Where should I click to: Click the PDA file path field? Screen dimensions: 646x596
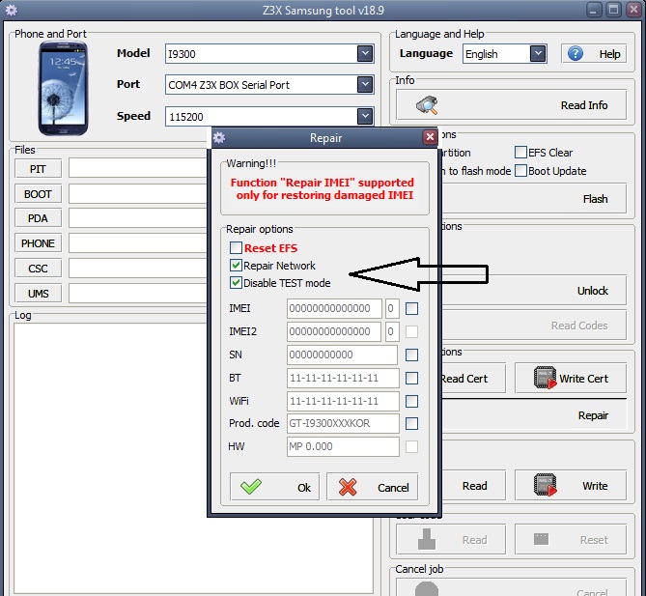[138, 218]
